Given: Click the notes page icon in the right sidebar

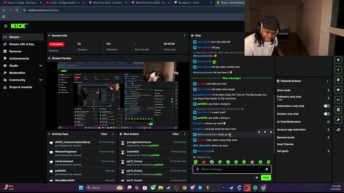Looking at the screenshot, I should tap(338, 80).
